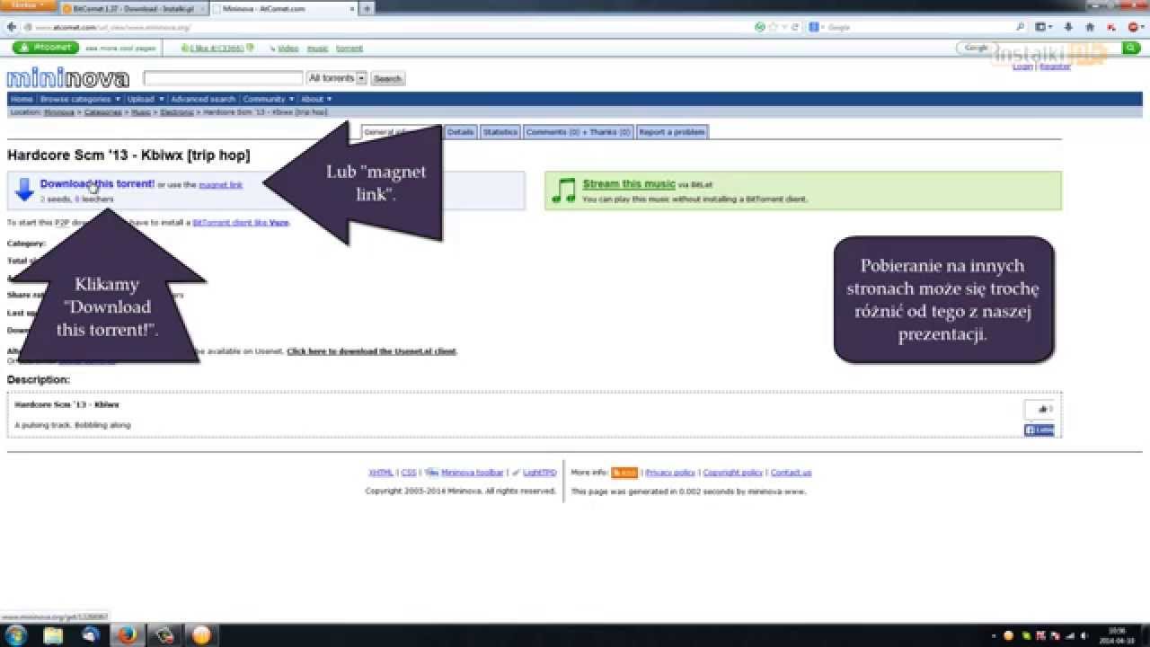1150x647 pixels.
Task: Click the bookmark star icon
Action: pos(772,28)
